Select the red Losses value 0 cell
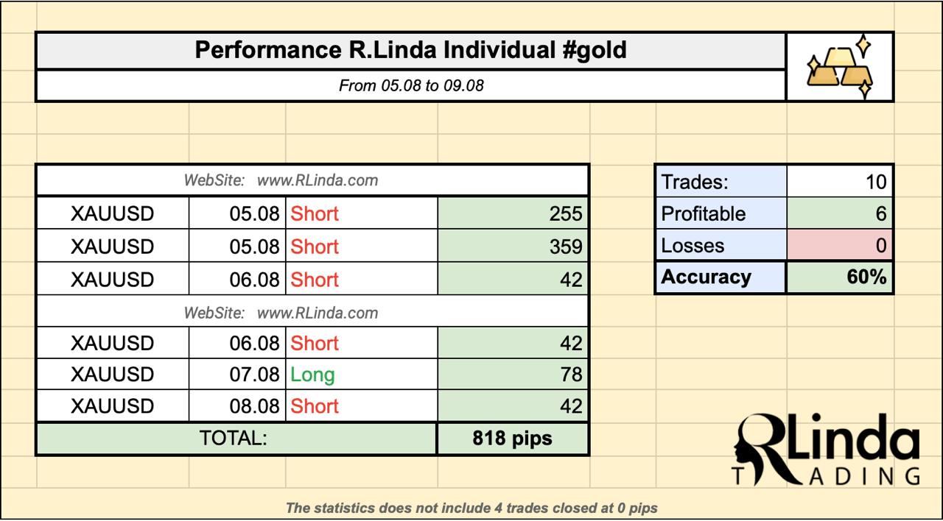The width and height of the screenshot is (943, 521). [840, 245]
